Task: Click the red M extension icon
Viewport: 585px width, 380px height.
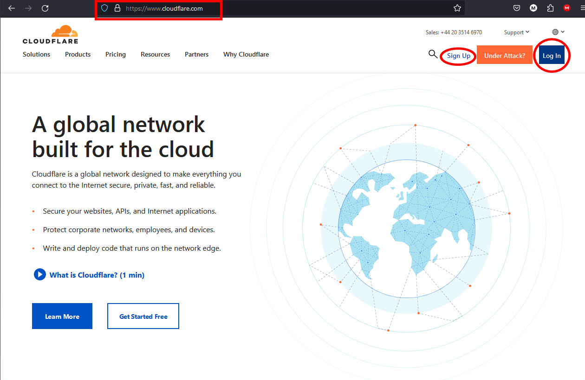Action: coord(567,8)
